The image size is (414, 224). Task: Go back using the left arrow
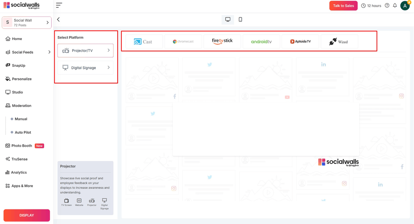click(58, 19)
